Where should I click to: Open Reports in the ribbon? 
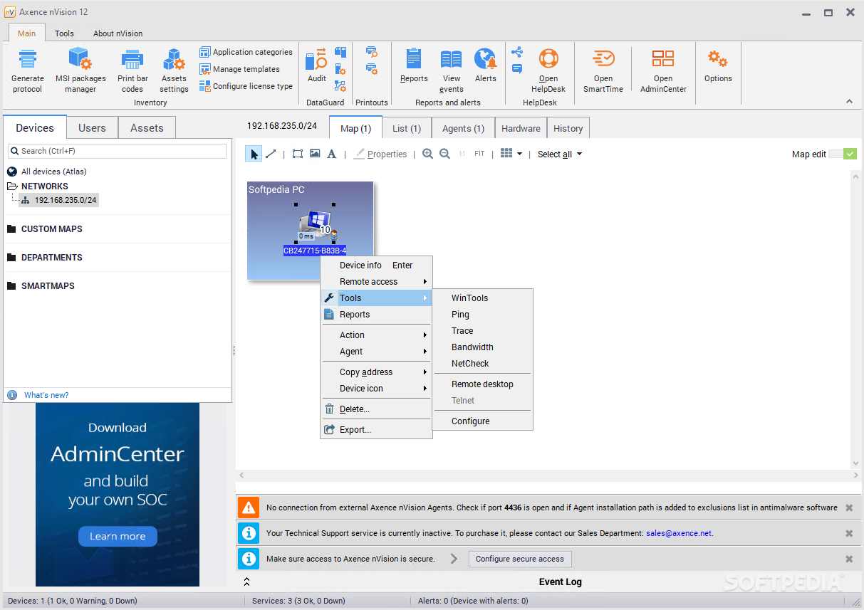414,65
